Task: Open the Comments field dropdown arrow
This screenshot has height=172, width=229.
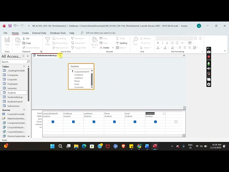Action: coord(164,114)
